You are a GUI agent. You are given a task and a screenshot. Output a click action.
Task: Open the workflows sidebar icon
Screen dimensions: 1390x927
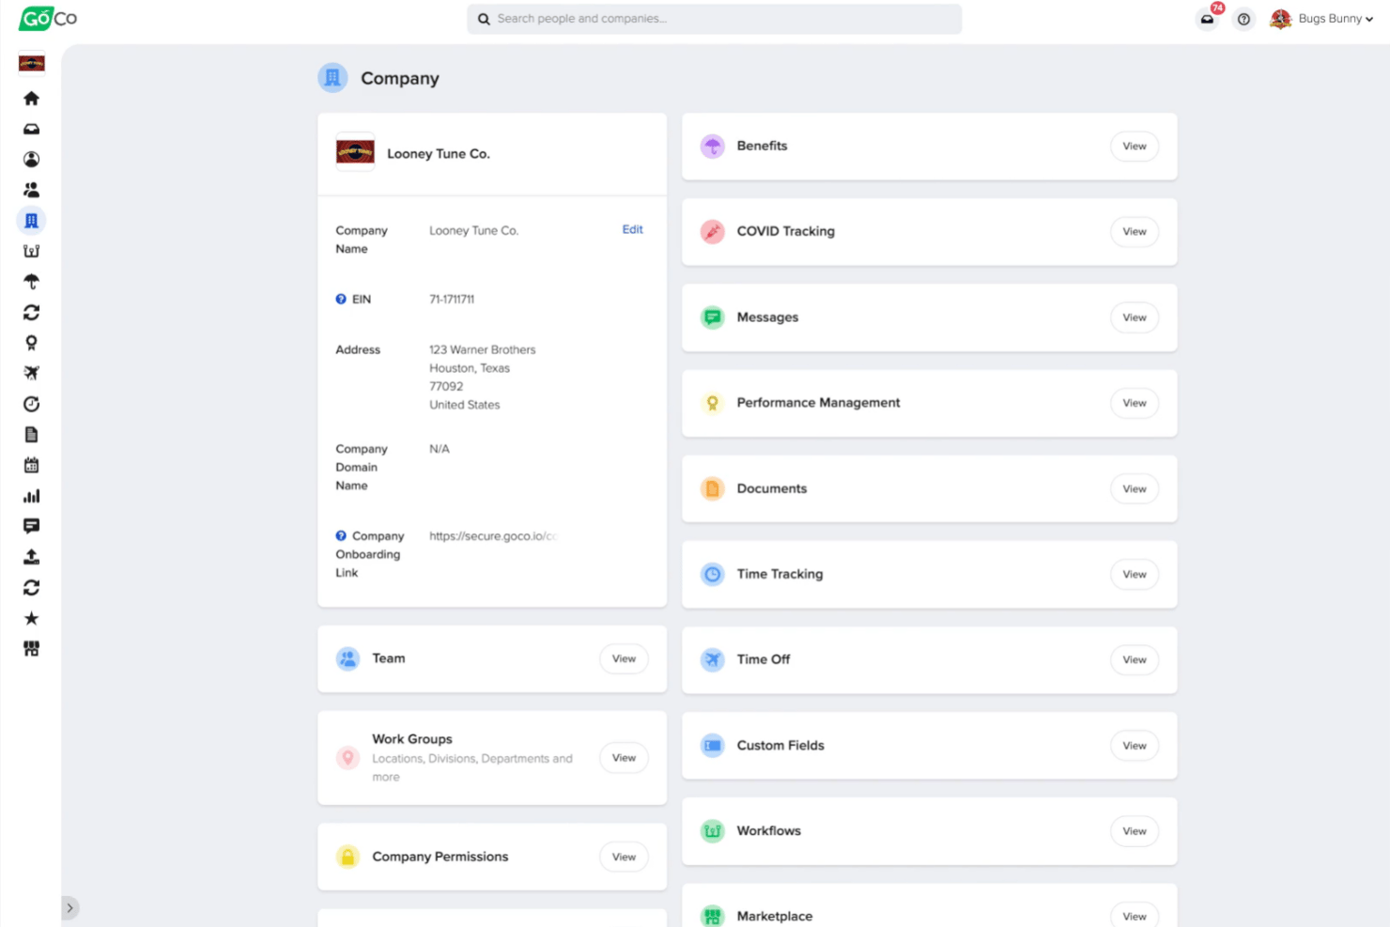click(31, 251)
